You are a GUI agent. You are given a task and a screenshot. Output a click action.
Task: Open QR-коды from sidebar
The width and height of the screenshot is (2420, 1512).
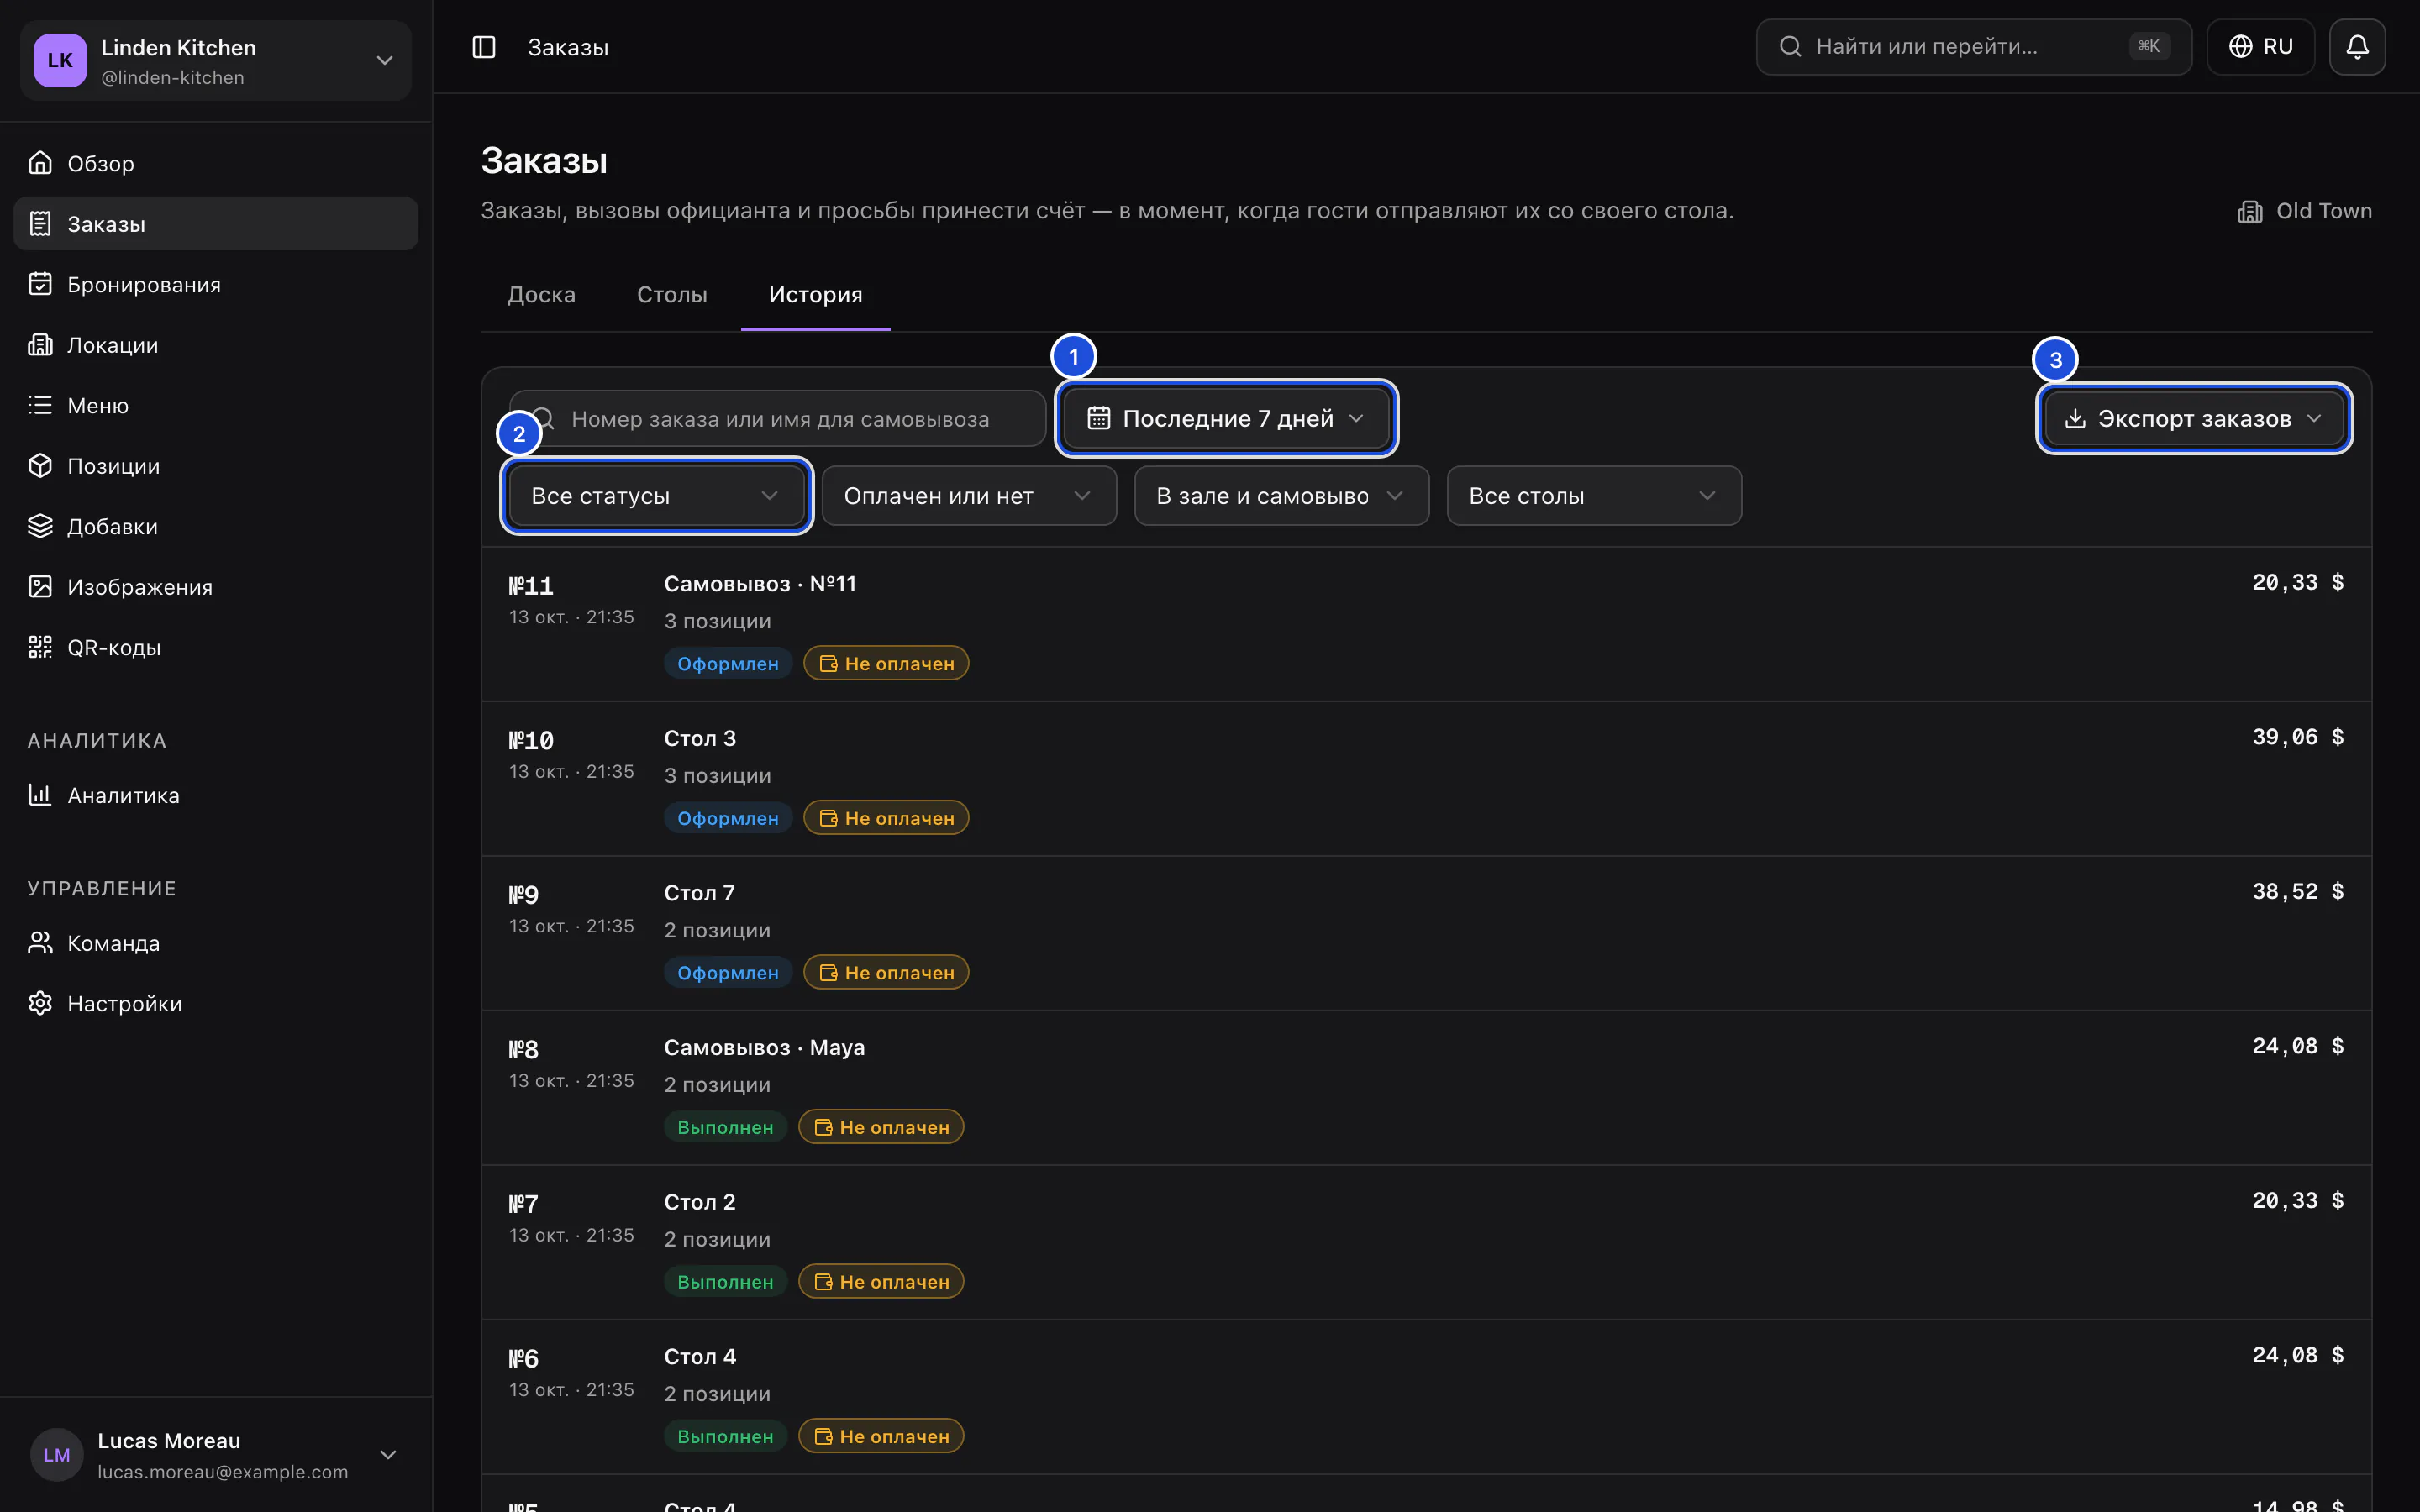215,647
